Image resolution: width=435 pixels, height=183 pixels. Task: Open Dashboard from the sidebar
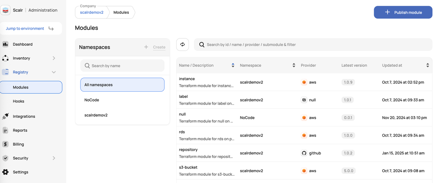click(22, 44)
